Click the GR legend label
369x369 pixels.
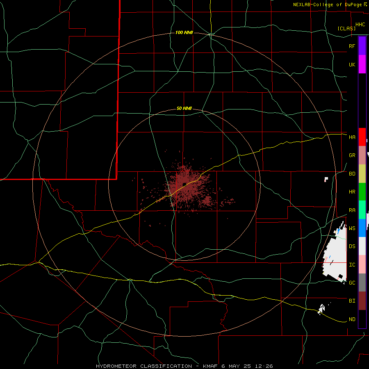352,155
